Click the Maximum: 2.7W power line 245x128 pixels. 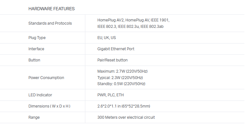tap(122, 71)
